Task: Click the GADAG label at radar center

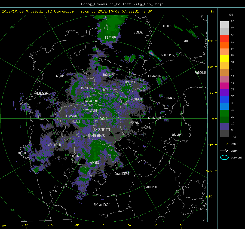Action: pyautogui.click(x=103, y=119)
